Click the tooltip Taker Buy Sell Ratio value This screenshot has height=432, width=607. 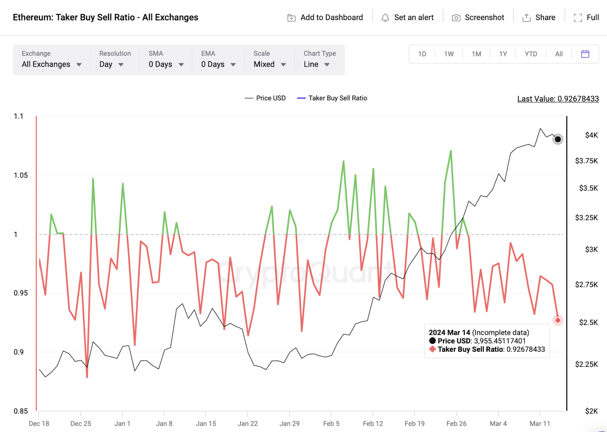click(x=526, y=349)
